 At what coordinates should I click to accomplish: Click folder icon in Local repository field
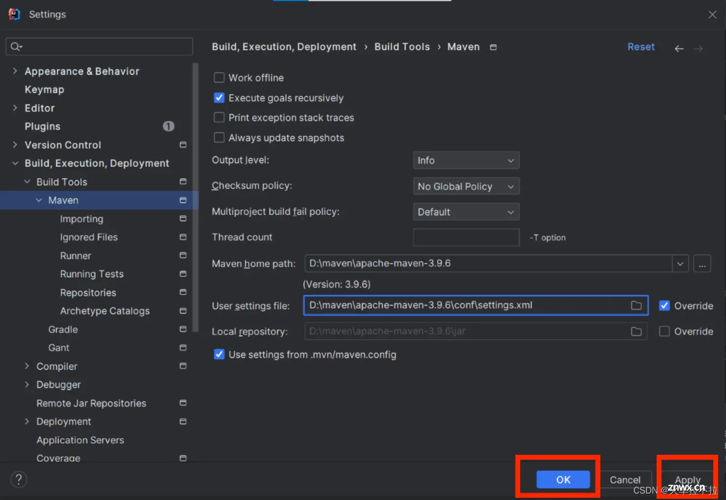point(636,331)
